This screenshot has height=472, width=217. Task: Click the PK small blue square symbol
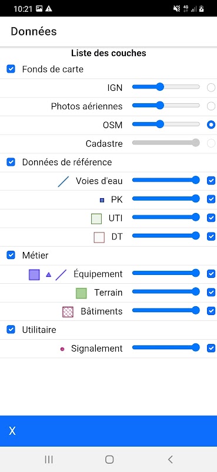(x=102, y=200)
